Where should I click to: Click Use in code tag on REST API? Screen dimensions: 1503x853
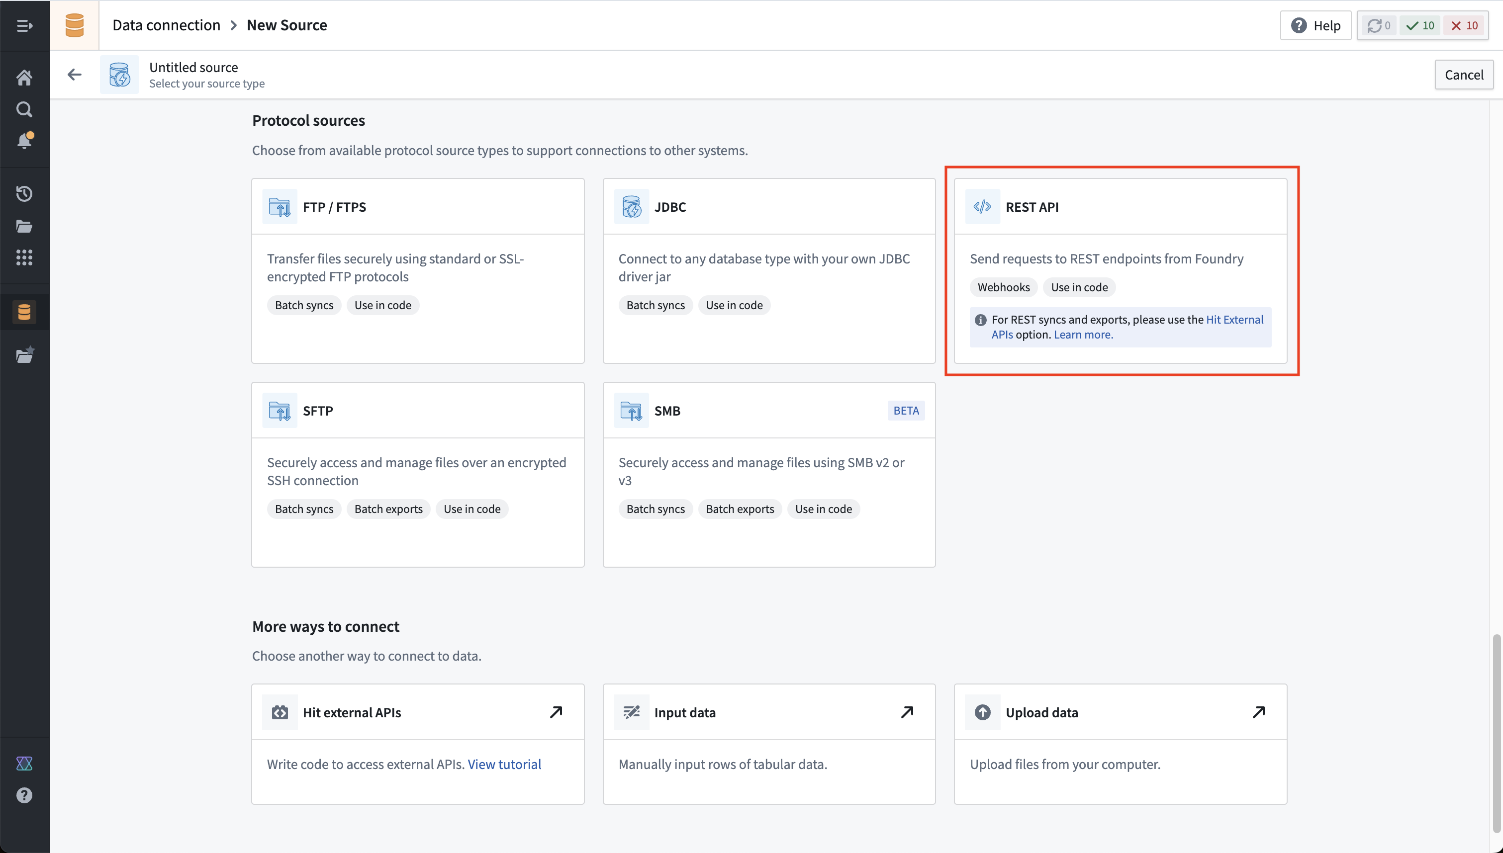tap(1079, 287)
